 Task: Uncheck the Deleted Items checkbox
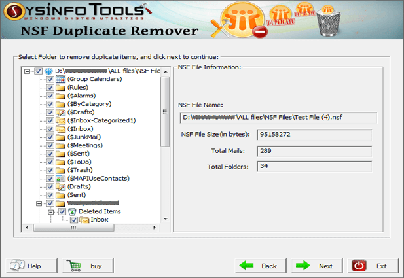(x=62, y=211)
